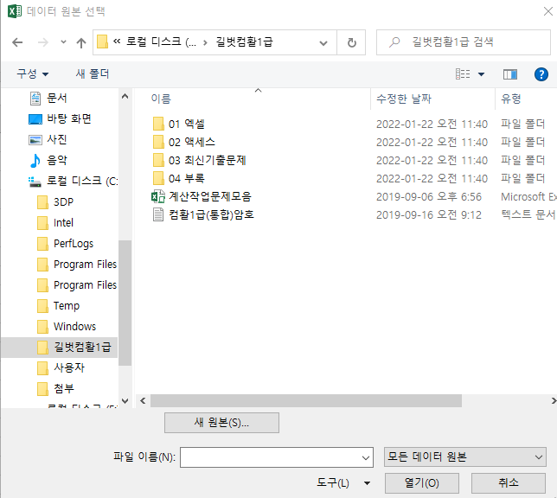Select the 컴활1급(통합)암호 text file
Screen dimensions: 557x498
click(x=211, y=214)
